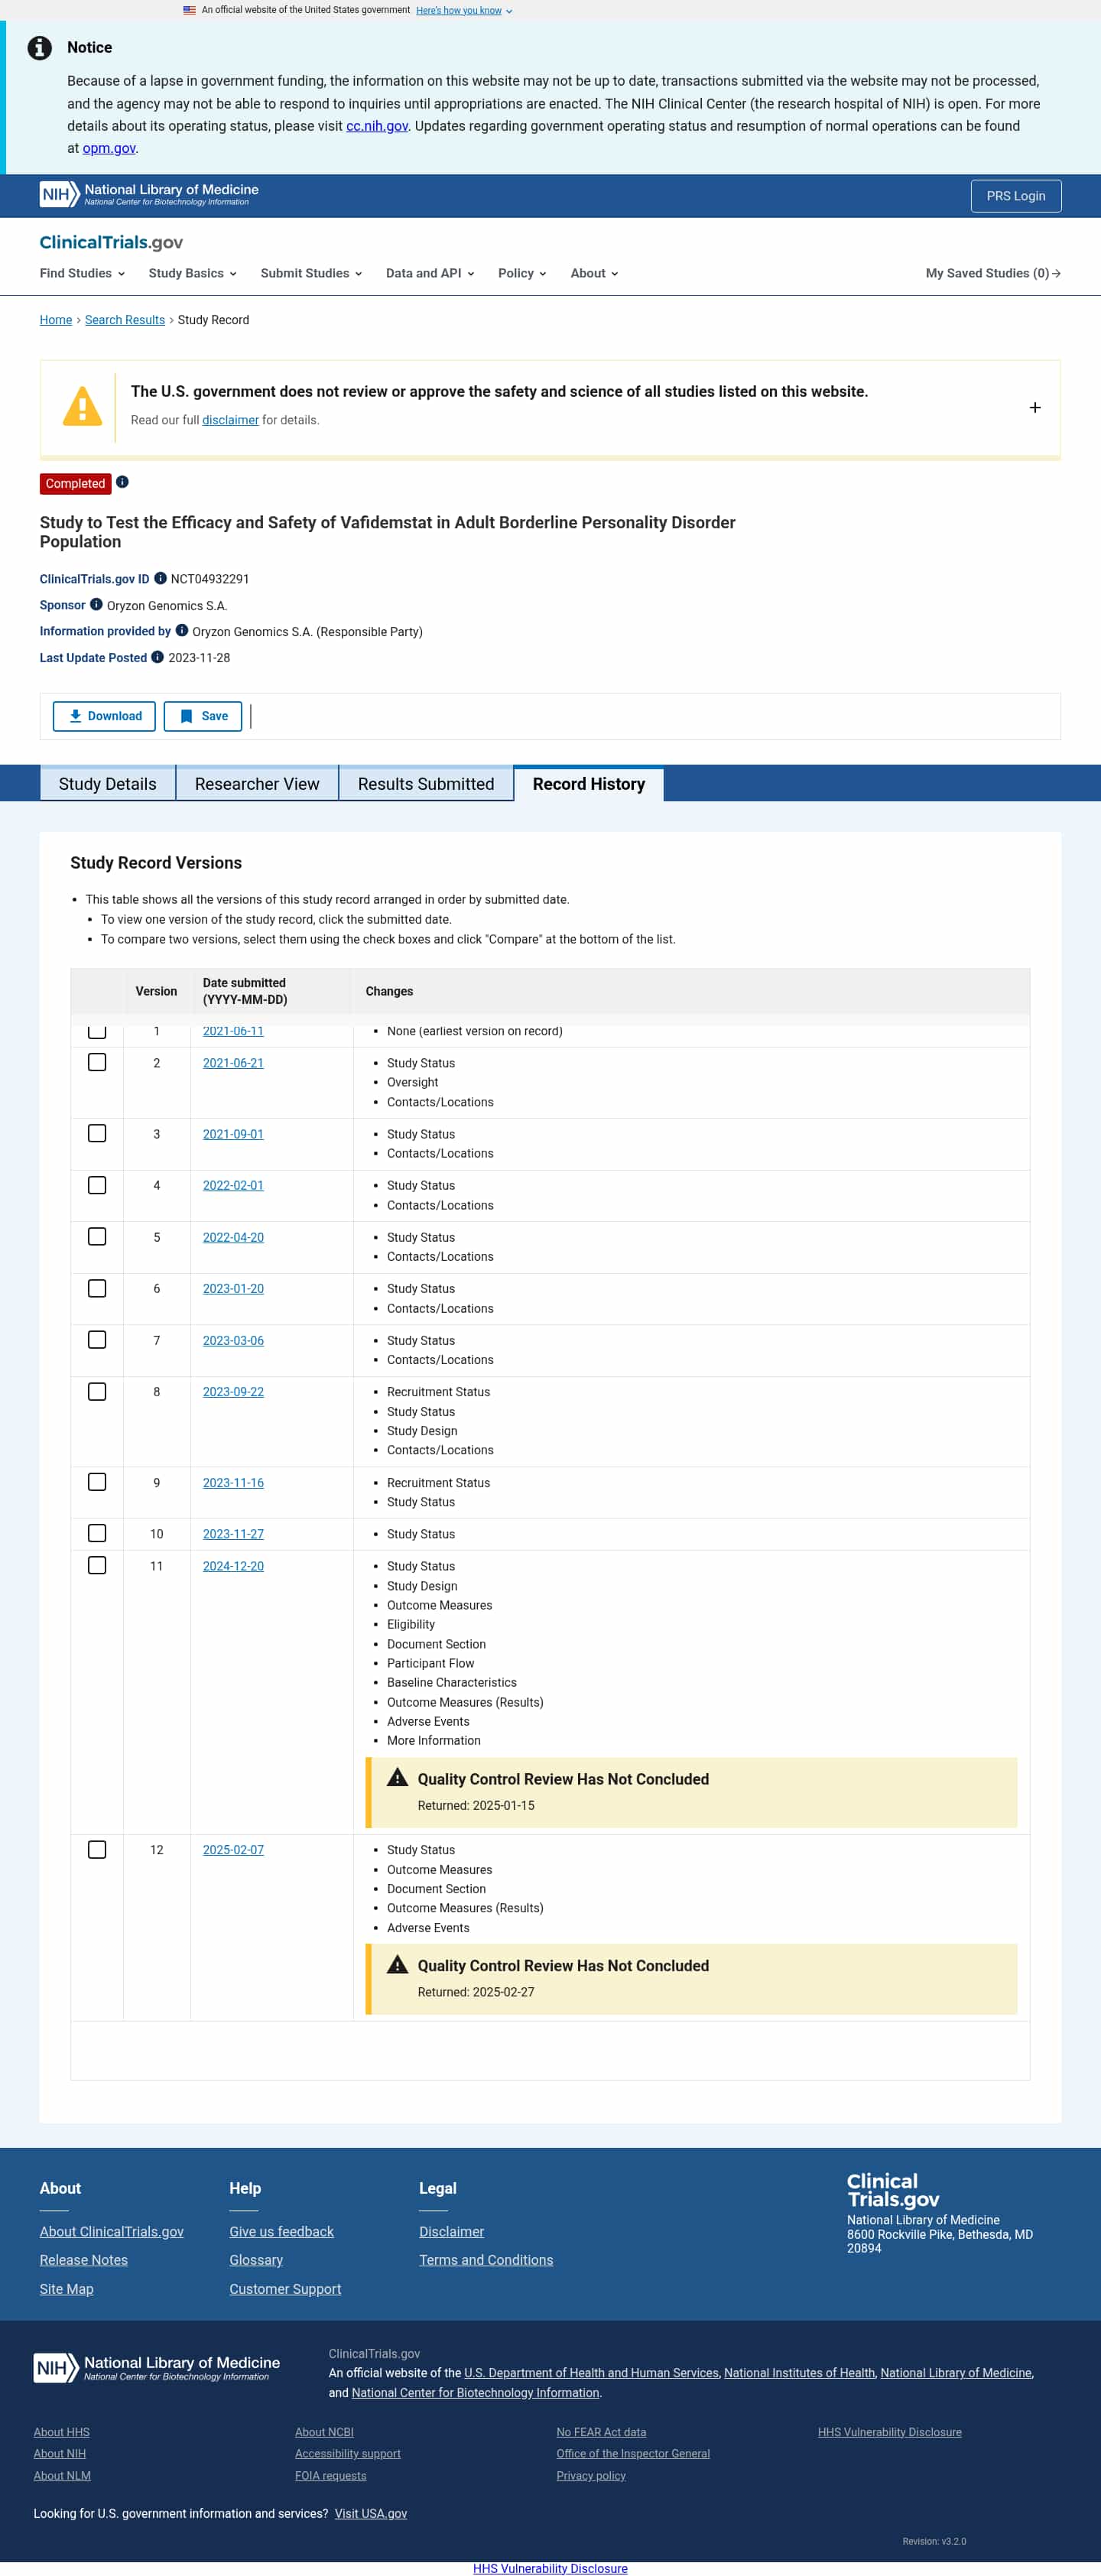Image resolution: width=1101 pixels, height=2576 pixels.
Task: Click the info icon next to Sponsor
Action: pyautogui.click(x=96, y=604)
